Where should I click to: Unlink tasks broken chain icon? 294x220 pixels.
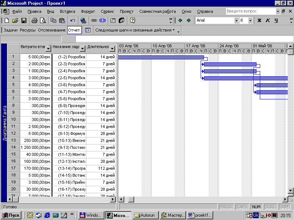pos(103,21)
